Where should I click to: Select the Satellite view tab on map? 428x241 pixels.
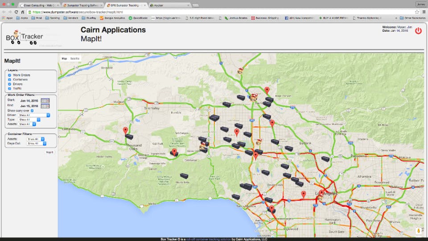click(75, 58)
